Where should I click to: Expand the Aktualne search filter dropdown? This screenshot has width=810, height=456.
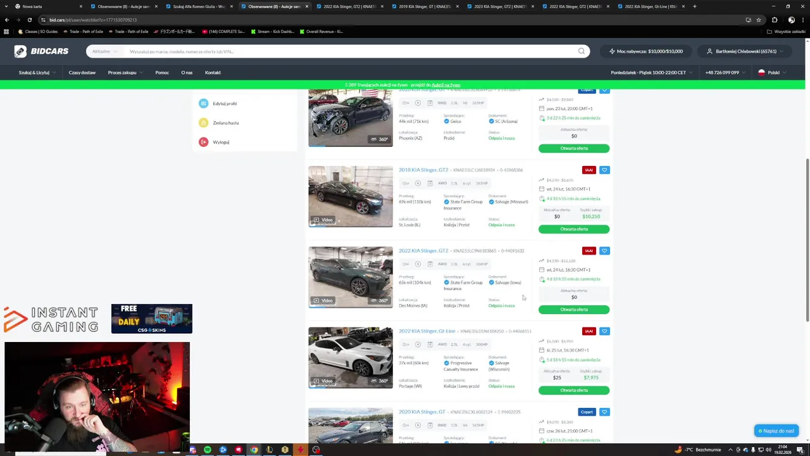pos(104,51)
